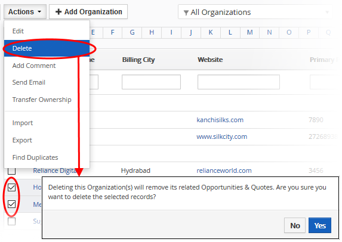Open the Actions dropdown menu

click(25, 12)
